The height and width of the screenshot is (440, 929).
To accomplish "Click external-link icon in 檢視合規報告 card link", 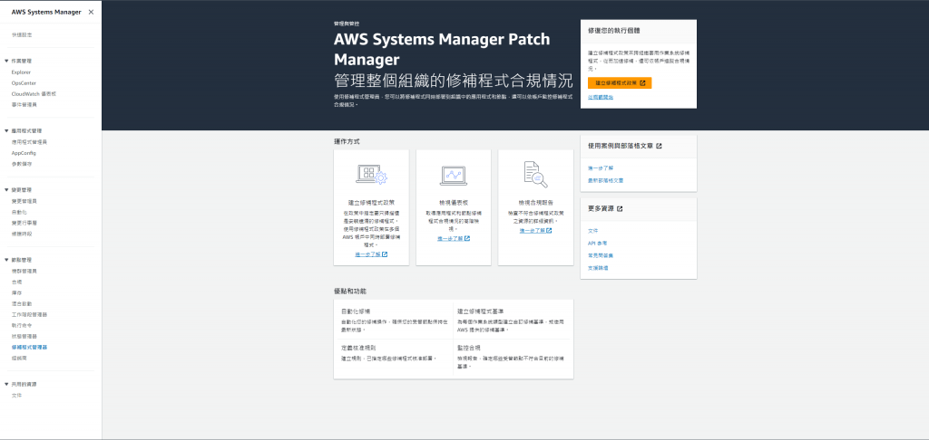I will tap(549, 231).
